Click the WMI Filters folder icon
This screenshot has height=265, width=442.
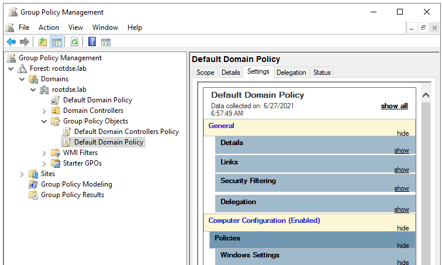coord(55,153)
